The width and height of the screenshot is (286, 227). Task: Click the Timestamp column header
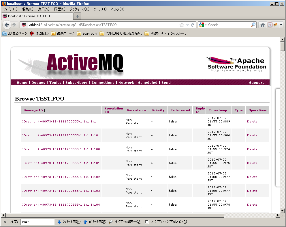pos(218,110)
